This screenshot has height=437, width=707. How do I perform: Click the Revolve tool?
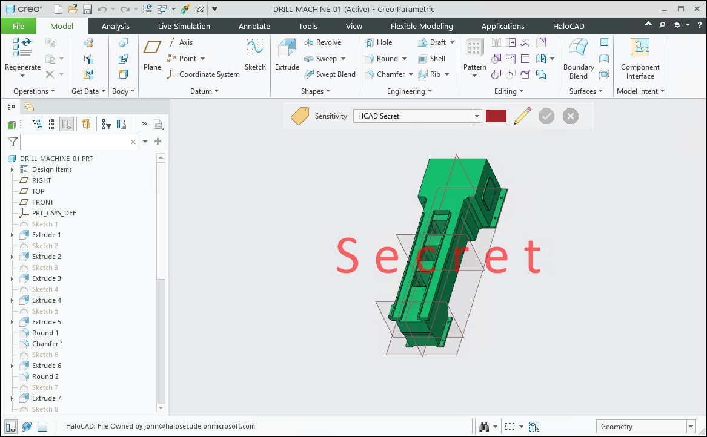(322, 42)
